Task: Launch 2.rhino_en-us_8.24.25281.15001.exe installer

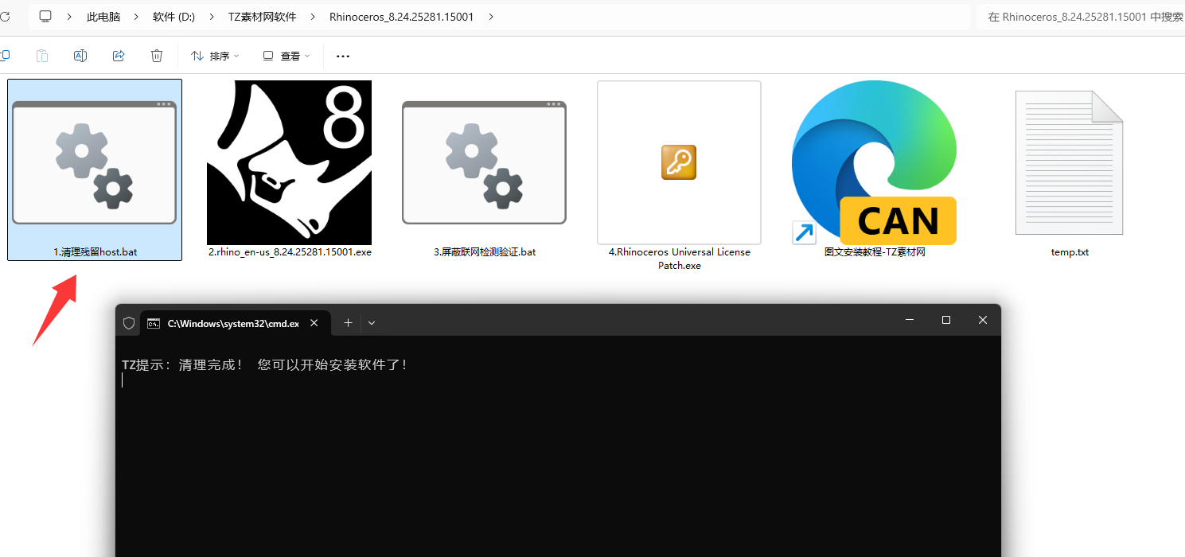Action: (x=289, y=162)
